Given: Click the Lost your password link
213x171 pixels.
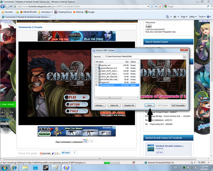Looking at the screenshot, I should pyautogui.click(x=155, y=29).
